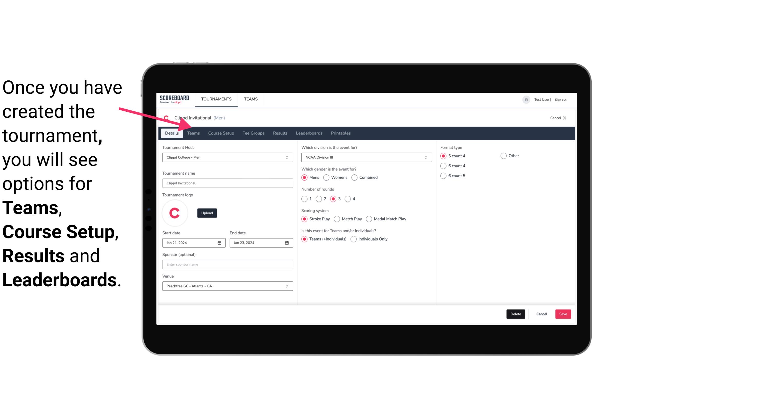Click the Test User account icon
The width and height of the screenshot is (777, 418).
coord(527,99)
